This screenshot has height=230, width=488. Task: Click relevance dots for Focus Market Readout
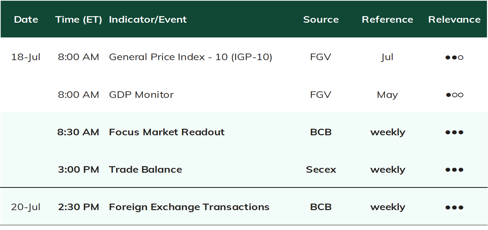[454, 132]
